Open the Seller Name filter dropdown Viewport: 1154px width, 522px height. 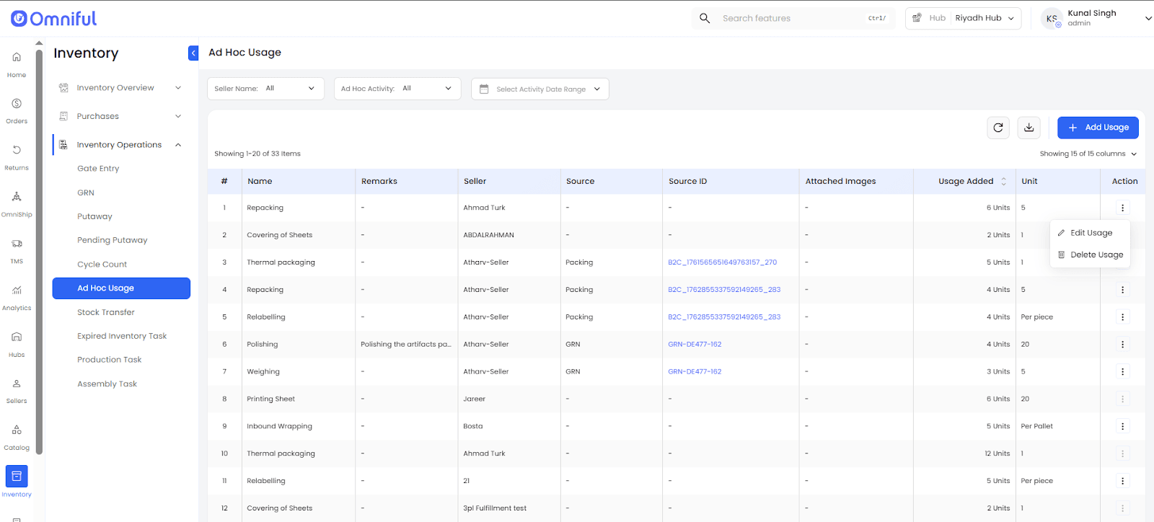[x=265, y=89]
